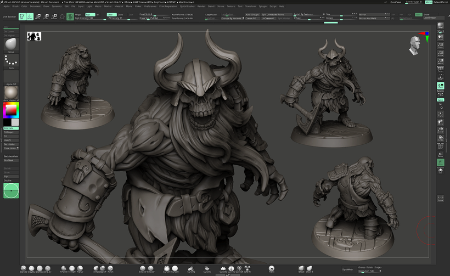The width and height of the screenshot is (450, 276).
Task: Choose the Scale transform icon
Action: point(46,16)
